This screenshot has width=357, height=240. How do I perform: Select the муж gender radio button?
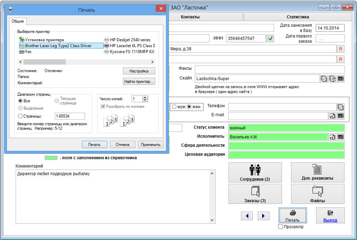[x=174, y=107]
